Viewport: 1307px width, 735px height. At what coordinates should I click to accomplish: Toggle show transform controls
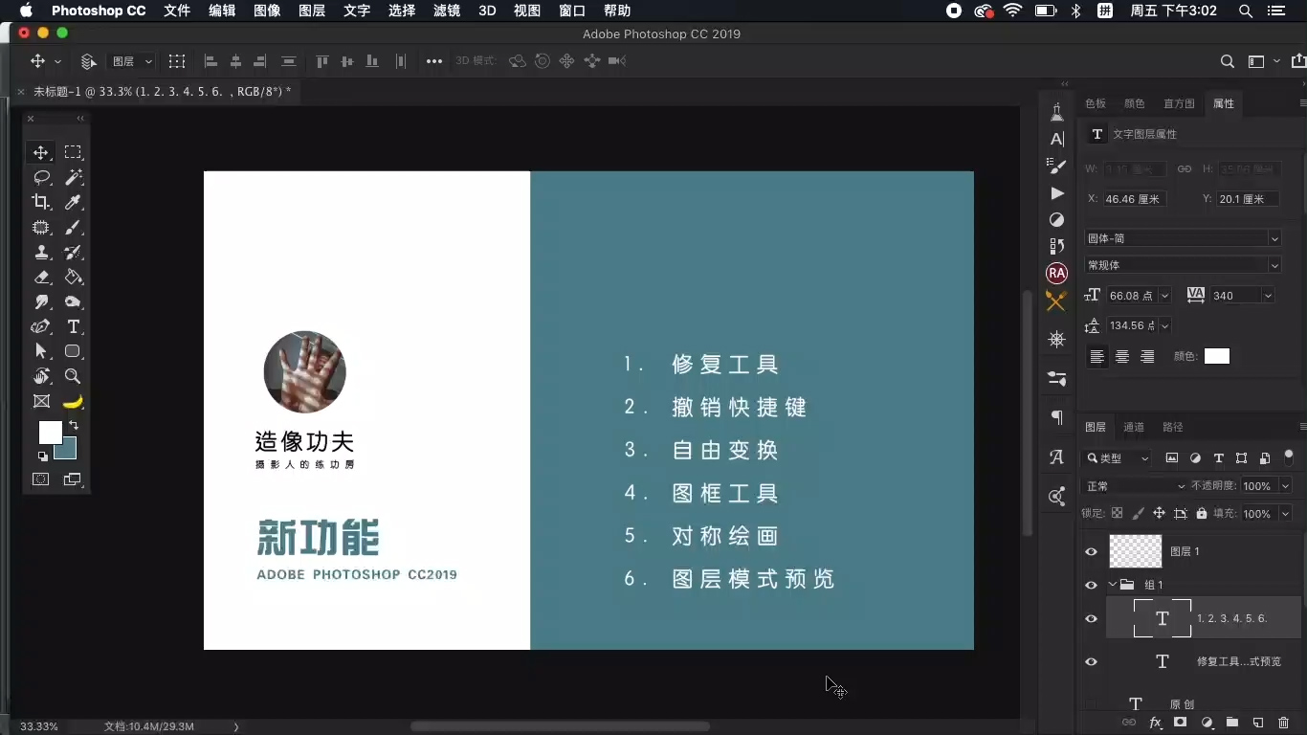click(177, 61)
